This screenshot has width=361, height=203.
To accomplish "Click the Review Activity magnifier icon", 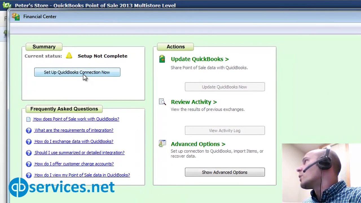I will pos(162,101).
